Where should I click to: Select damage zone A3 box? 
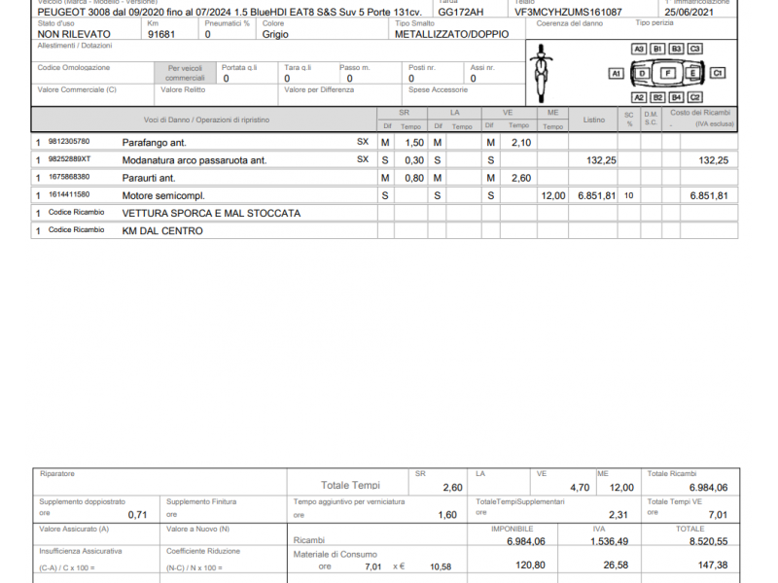pos(639,49)
